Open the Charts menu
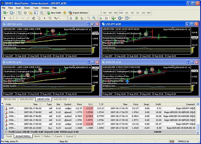The width and height of the screenshot is (201, 144). pos(27,8)
